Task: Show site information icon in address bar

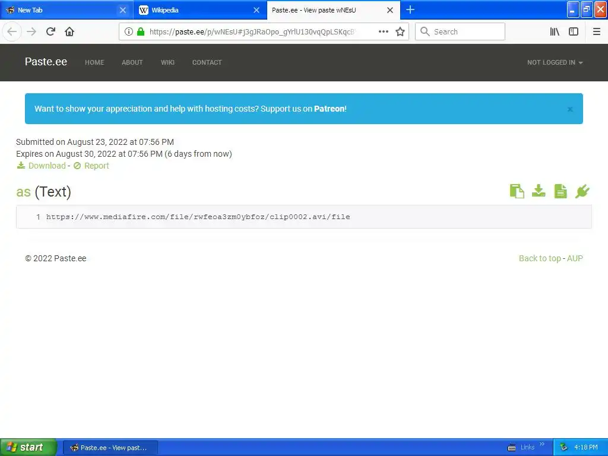Action: coord(129,31)
